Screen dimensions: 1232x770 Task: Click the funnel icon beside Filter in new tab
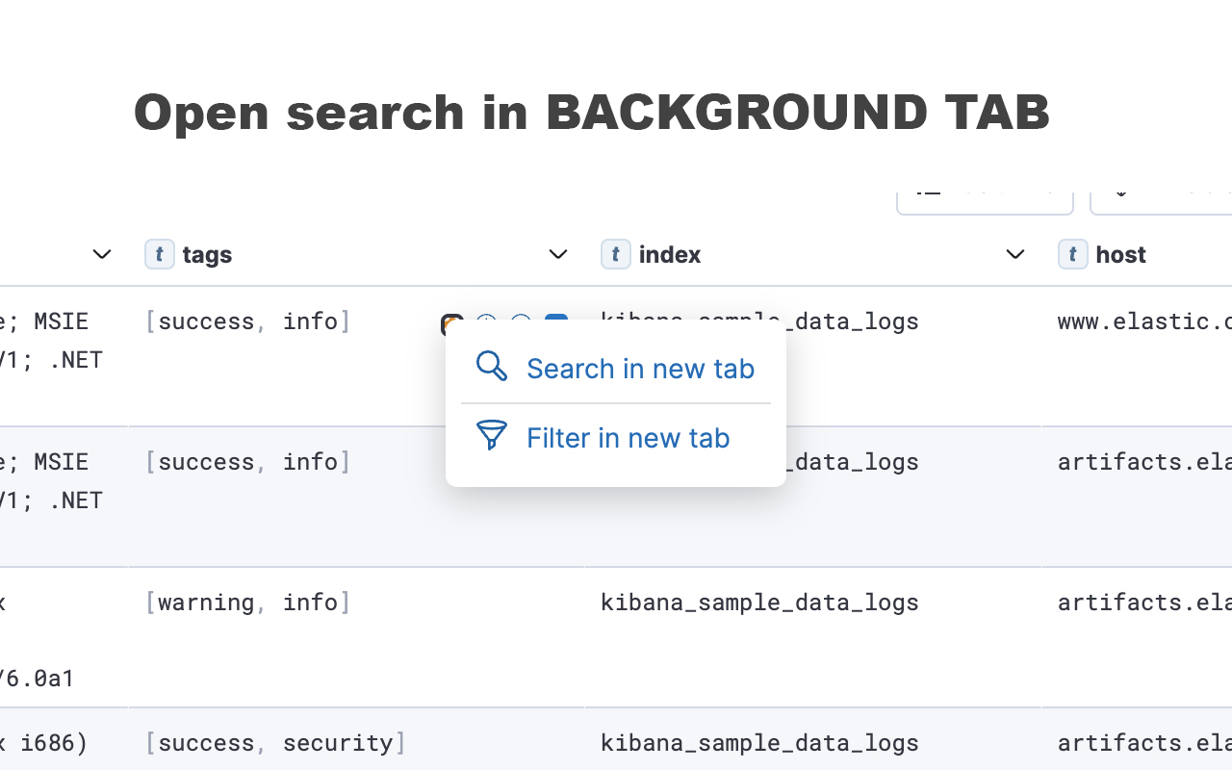pyautogui.click(x=492, y=435)
